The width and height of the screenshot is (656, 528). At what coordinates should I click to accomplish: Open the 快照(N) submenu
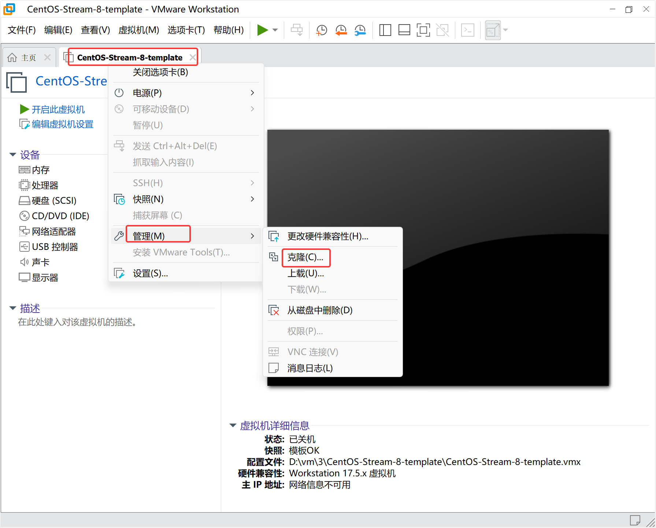186,199
